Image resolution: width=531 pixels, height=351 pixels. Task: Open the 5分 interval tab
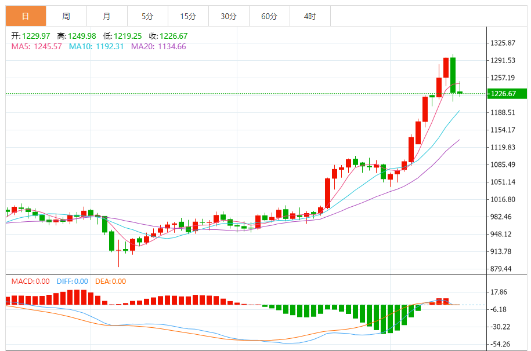point(147,16)
